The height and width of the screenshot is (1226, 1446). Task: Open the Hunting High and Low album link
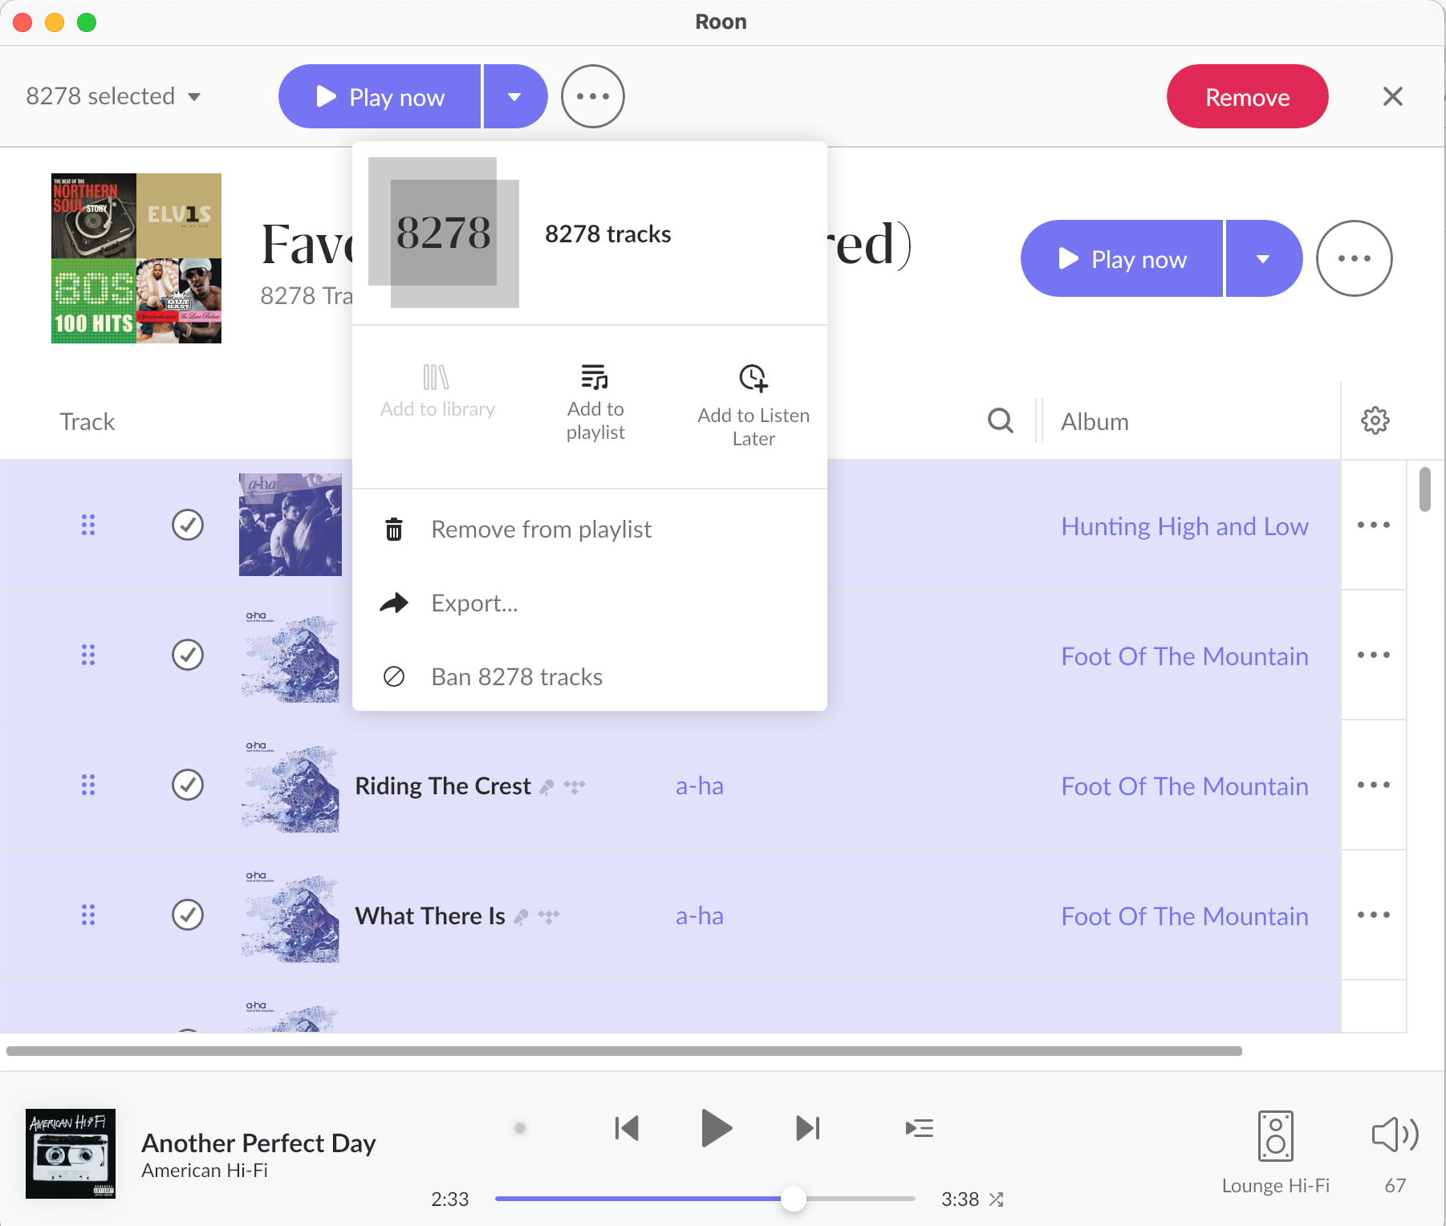tap(1184, 526)
